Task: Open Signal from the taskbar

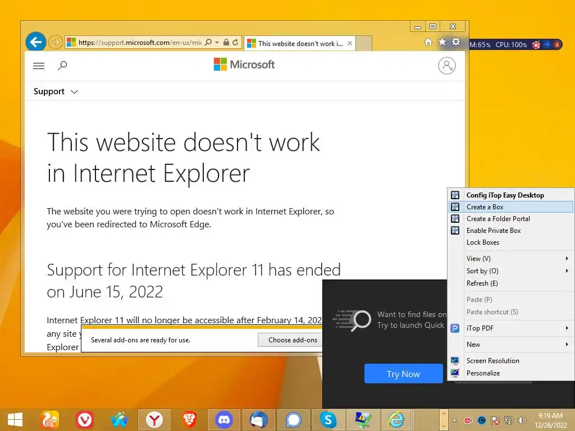Action: coord(294,420)
